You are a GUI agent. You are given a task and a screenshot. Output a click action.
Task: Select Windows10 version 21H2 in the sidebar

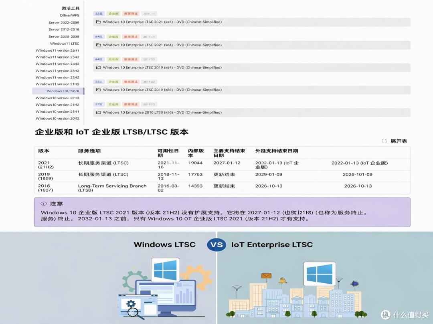click(x=57, y=105)
